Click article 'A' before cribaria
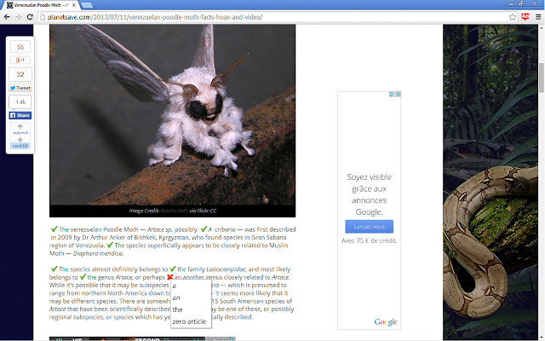 210,229
